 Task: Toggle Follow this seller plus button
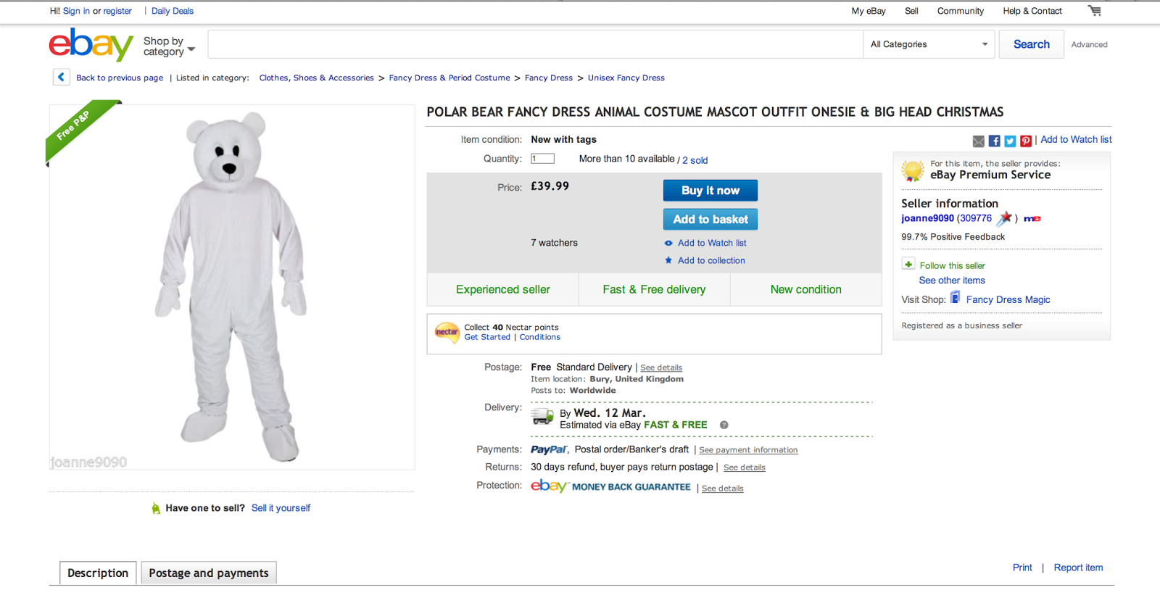[908, 264]
